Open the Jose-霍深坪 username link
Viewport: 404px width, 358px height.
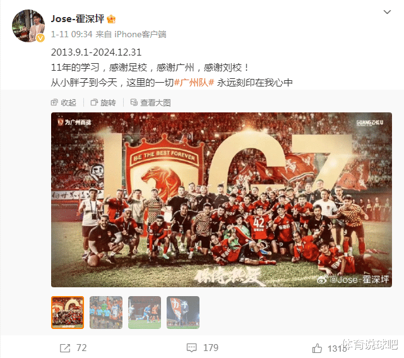(77, 19)
